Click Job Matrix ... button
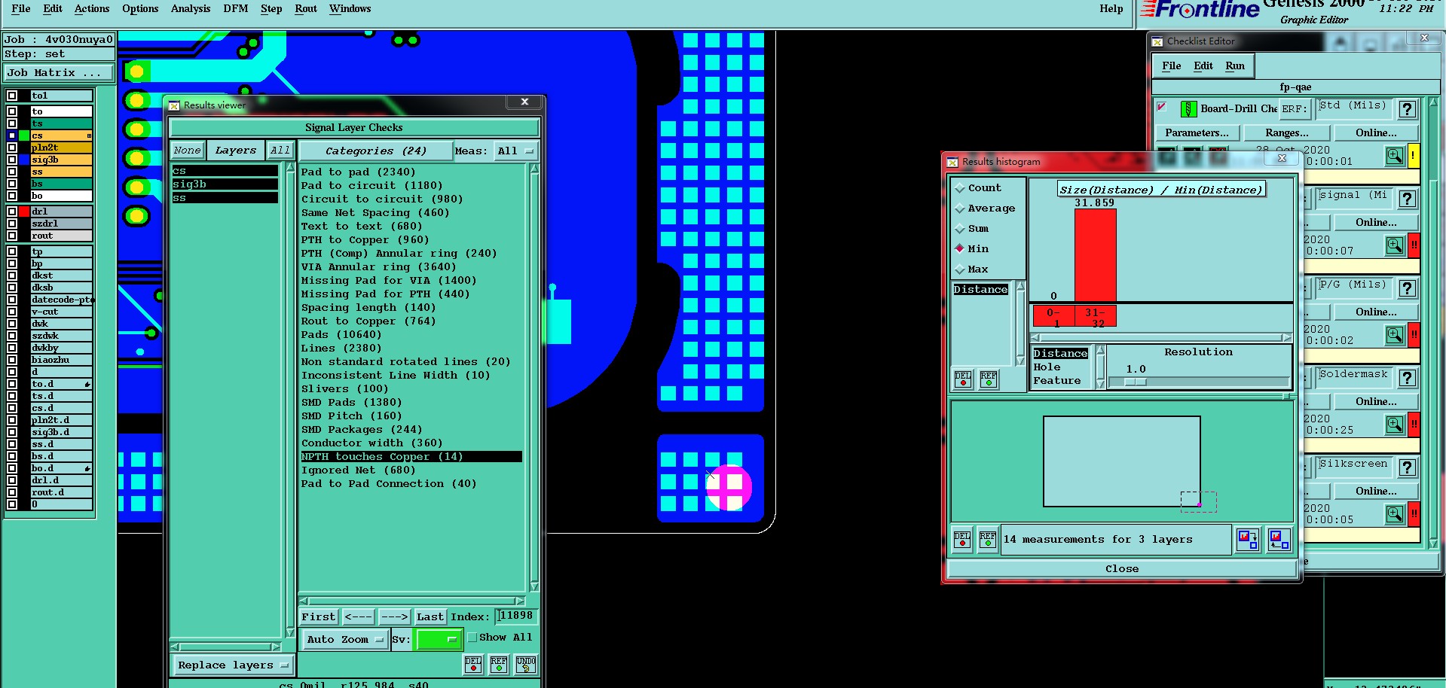 click(58, 73)
